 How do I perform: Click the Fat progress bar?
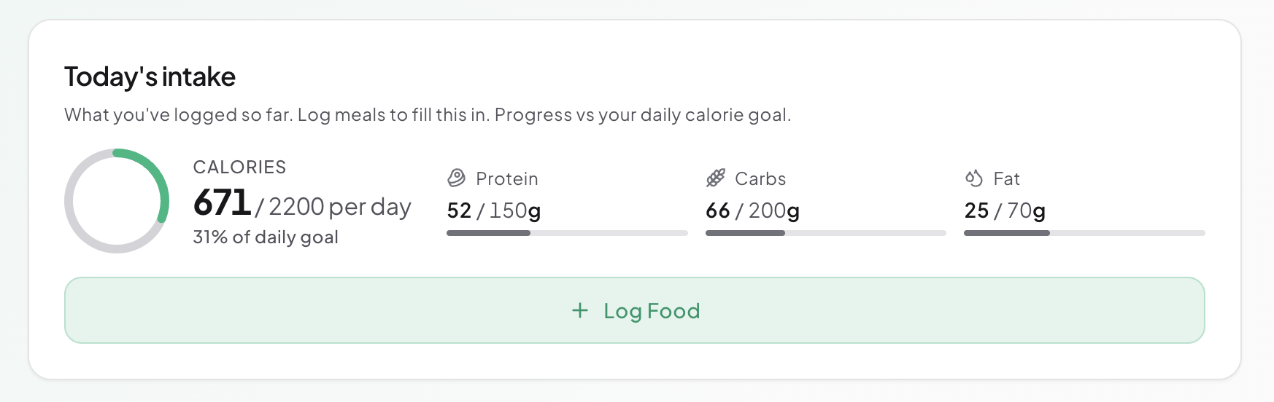pyautogui.click(x=1084, y=233)
